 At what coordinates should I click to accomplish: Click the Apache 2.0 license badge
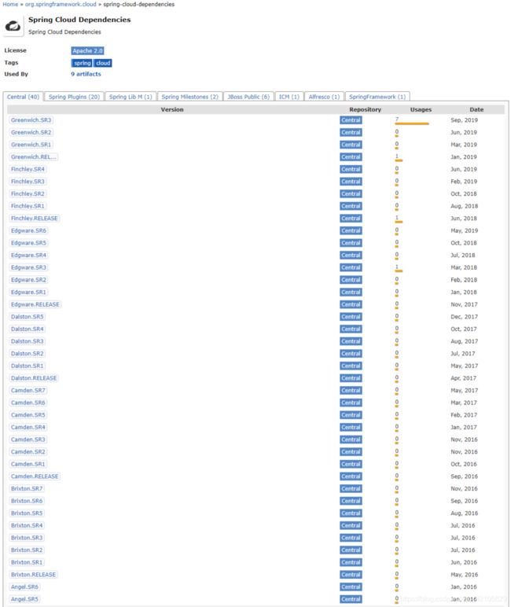[x=87, y=50]
